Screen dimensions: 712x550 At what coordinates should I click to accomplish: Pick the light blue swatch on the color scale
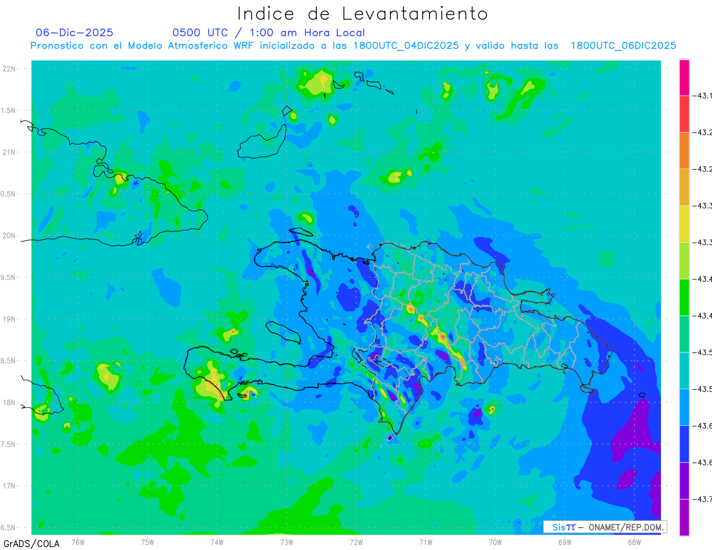(684, 407)
